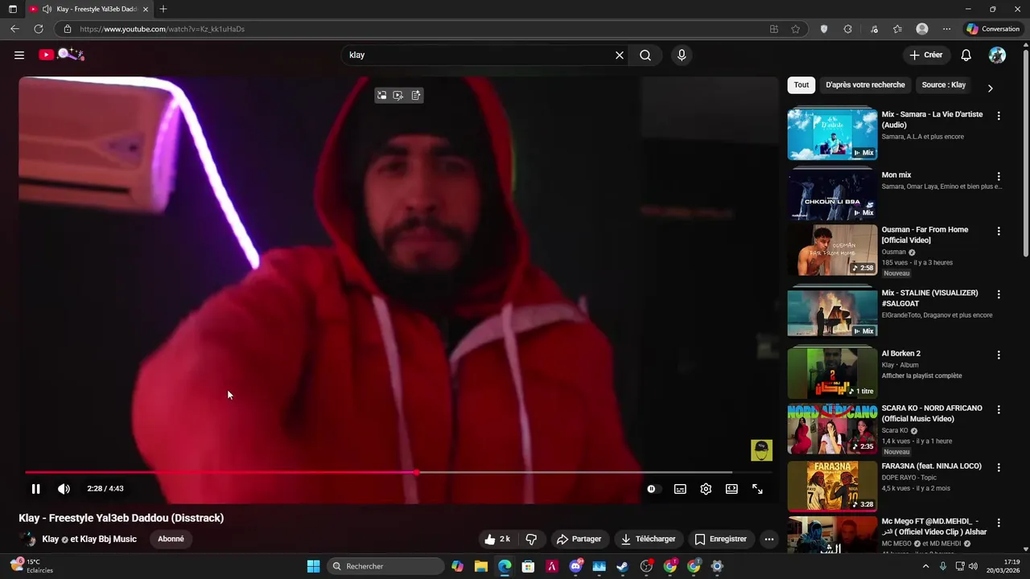Dislike the video with thumbs down

(531, 539)
